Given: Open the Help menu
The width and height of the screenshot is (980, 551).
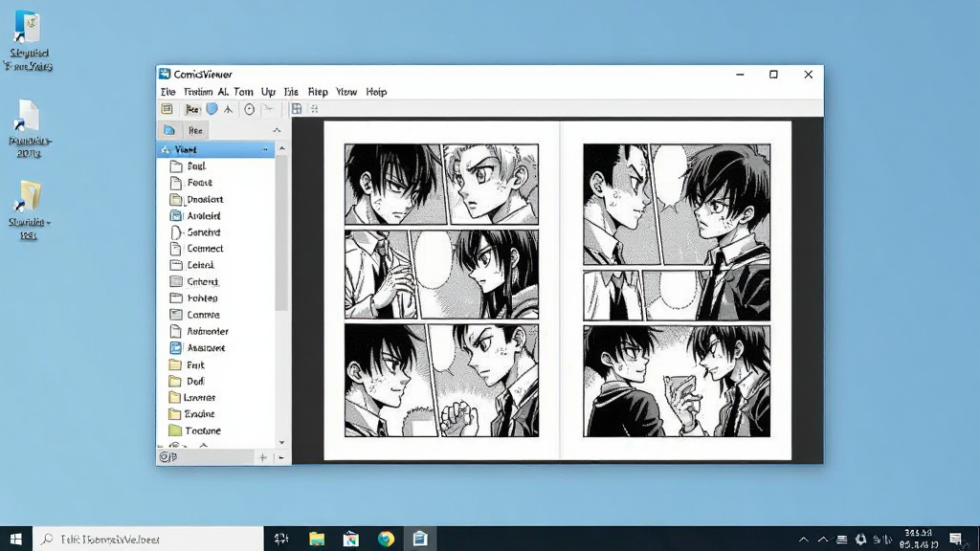Looking at the screenshot, I should click(x=376, y=92).
